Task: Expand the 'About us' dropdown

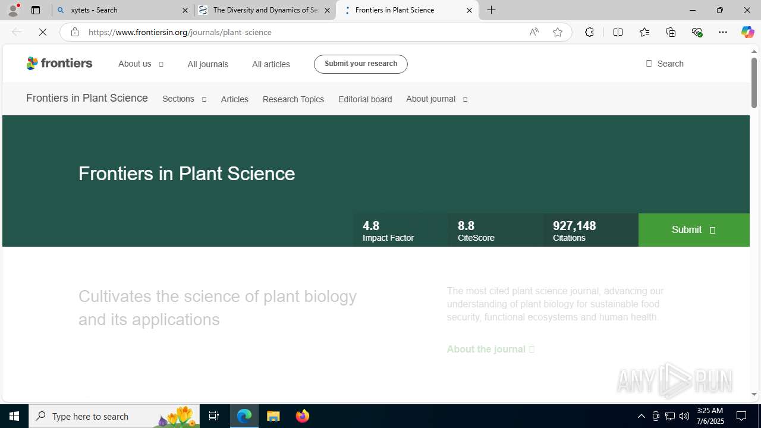Action: [141, 64]
